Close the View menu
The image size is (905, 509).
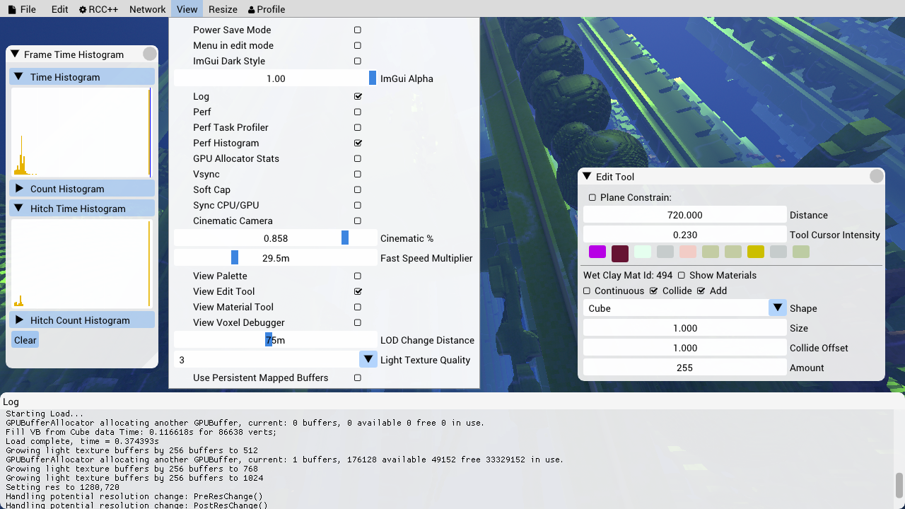(x=187, y=9)
